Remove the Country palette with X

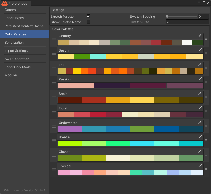tap(206, 39)
